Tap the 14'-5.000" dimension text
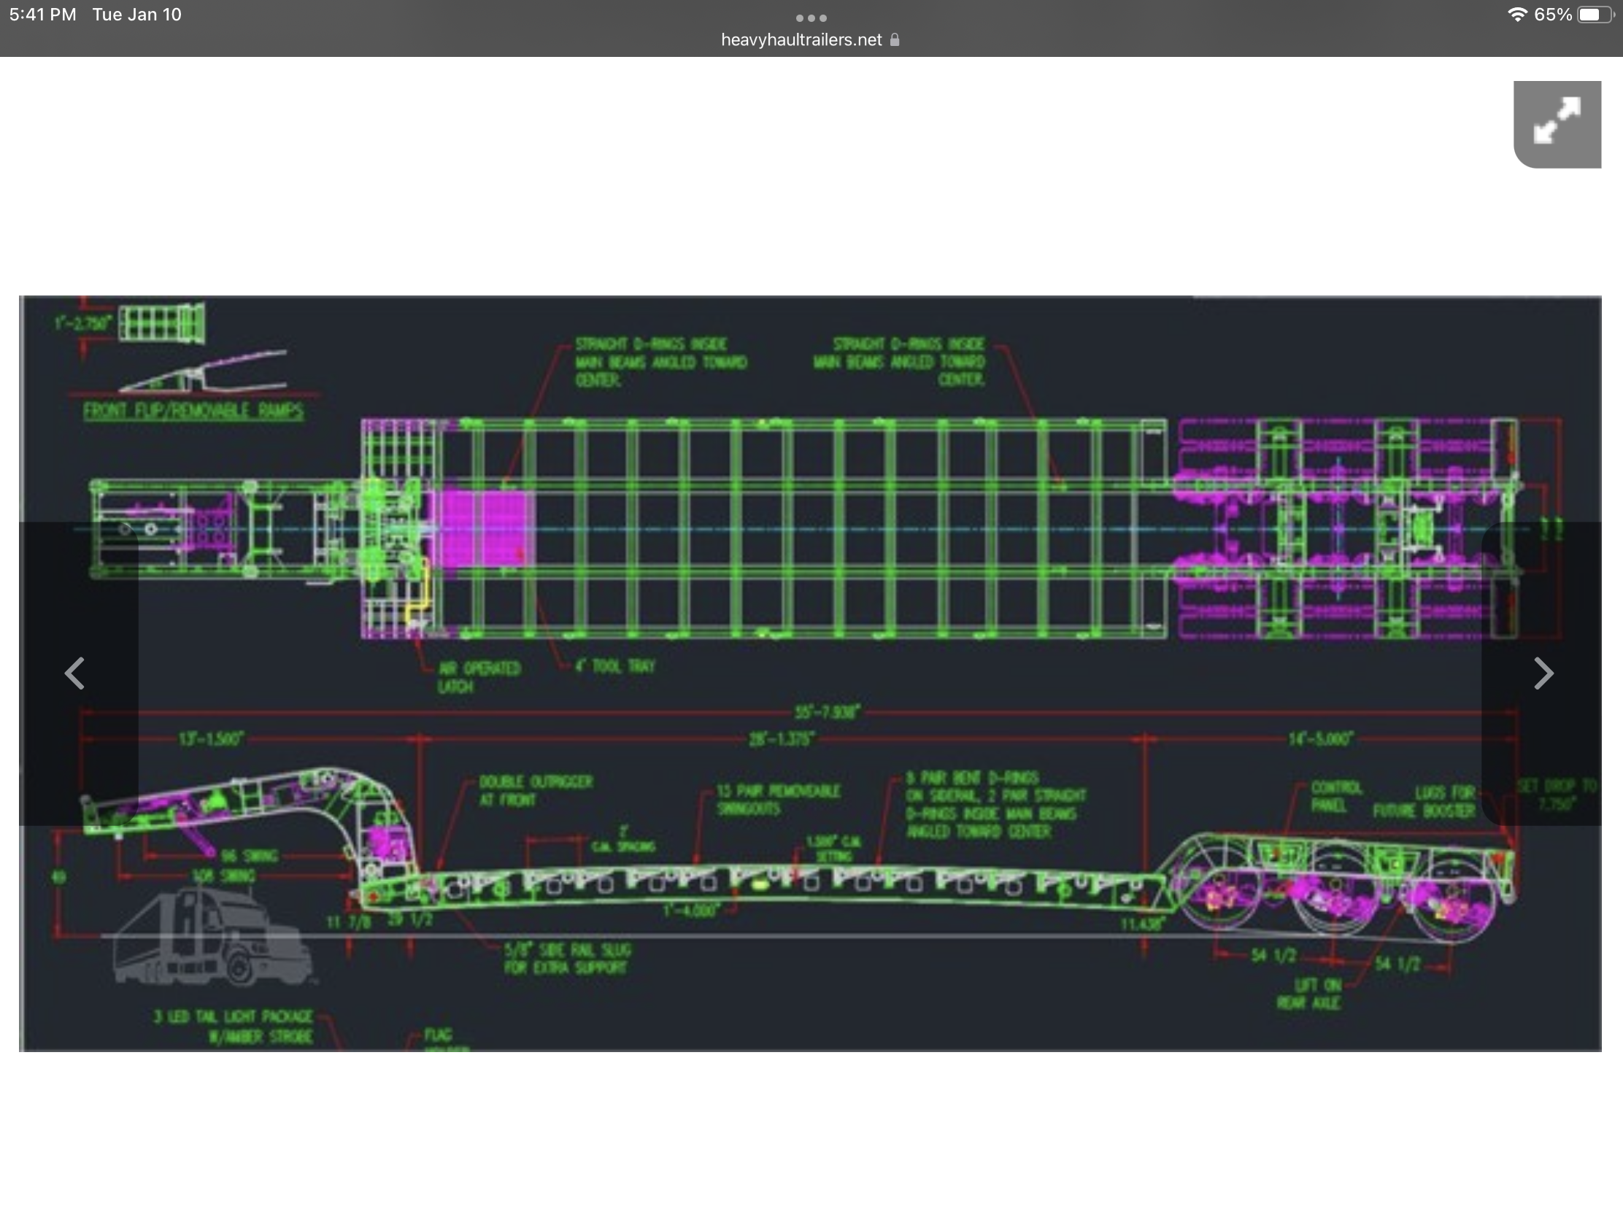Screen dimensions: 1623x1217 pyautogui.click(x=1321, y=738)
